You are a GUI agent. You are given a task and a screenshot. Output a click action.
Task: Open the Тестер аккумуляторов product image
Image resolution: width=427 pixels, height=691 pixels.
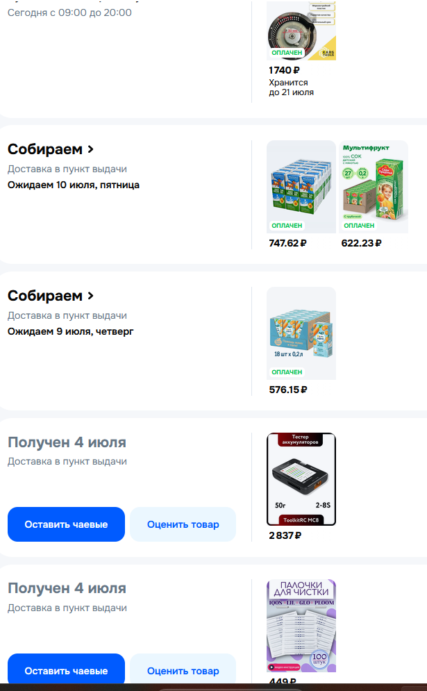[x=301, y=479]
